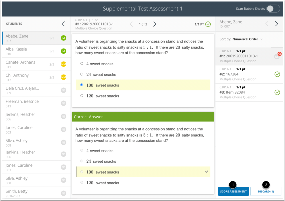Collapse the Students panel with the chevron
Image resolution: width=285 pixels, height=201 pixels.
pos(63,24)
